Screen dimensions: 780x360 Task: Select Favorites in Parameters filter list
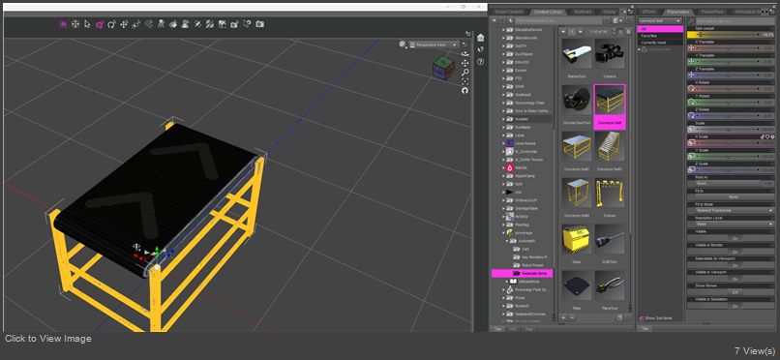click(x=660, y=36)
